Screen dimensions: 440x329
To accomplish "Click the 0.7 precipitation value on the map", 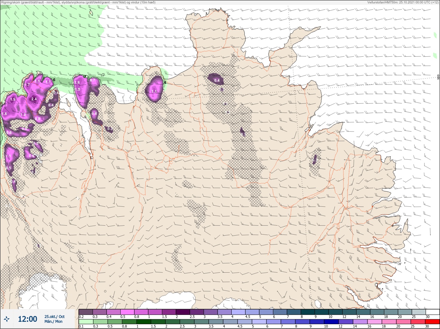I will click(x=92, y=80).
